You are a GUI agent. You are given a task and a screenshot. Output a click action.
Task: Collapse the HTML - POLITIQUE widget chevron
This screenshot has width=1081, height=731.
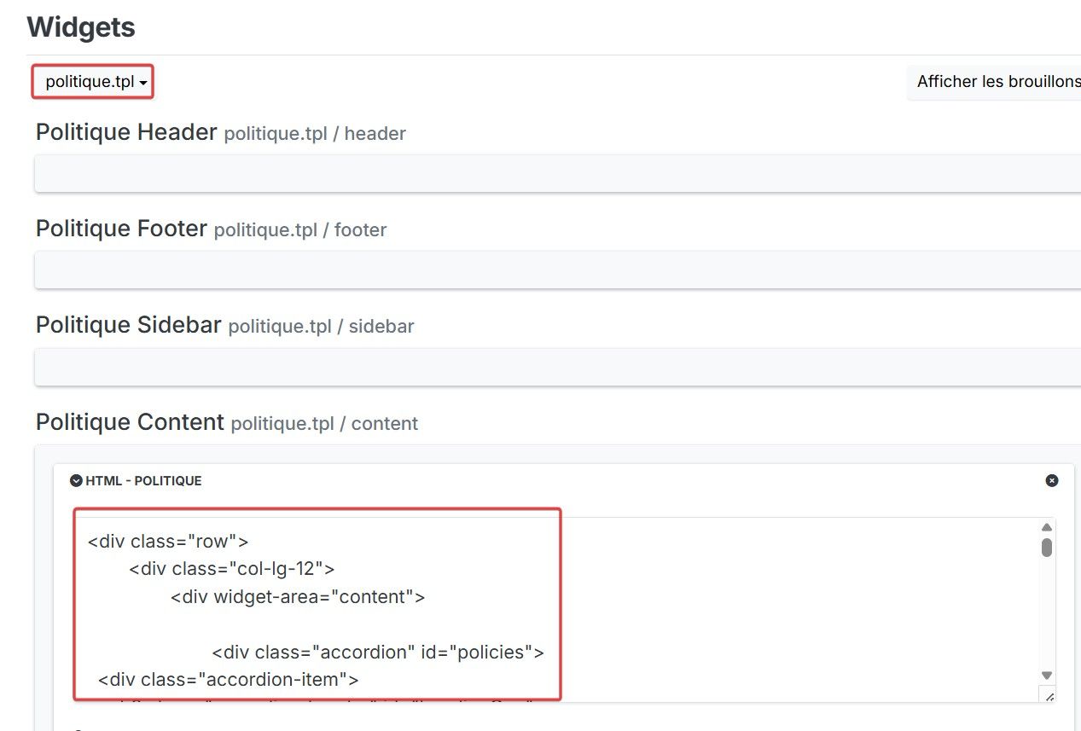point(77,481)
